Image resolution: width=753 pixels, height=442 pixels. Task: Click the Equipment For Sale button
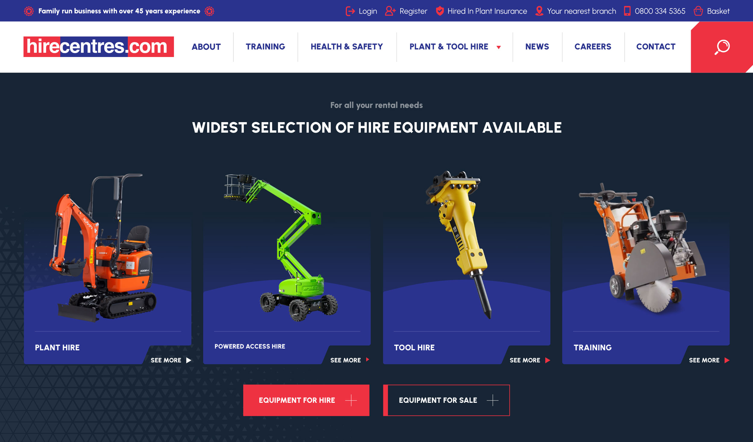(446, 400)
